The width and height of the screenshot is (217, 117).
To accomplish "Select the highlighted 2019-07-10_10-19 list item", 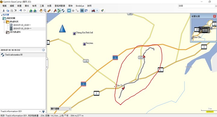I will 22,28.
